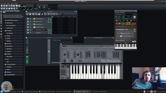Viewport: 166px width, 93px height.
Task: Click the instrument window save preset button
Action: point(134,17)
